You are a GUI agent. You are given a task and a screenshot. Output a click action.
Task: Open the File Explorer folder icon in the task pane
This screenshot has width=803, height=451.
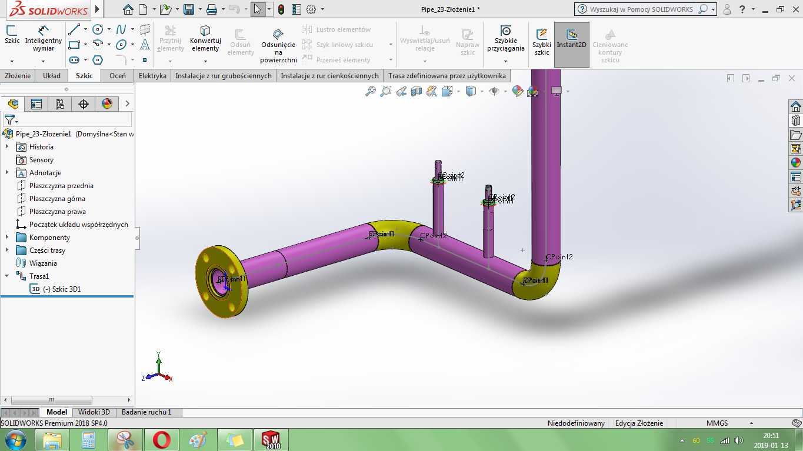click(x=796, y=135)
